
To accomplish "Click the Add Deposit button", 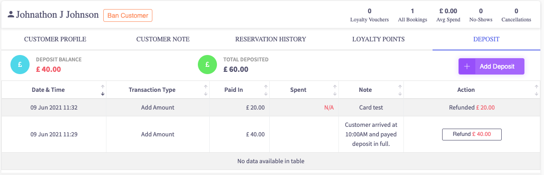I will tap(491, 66).
